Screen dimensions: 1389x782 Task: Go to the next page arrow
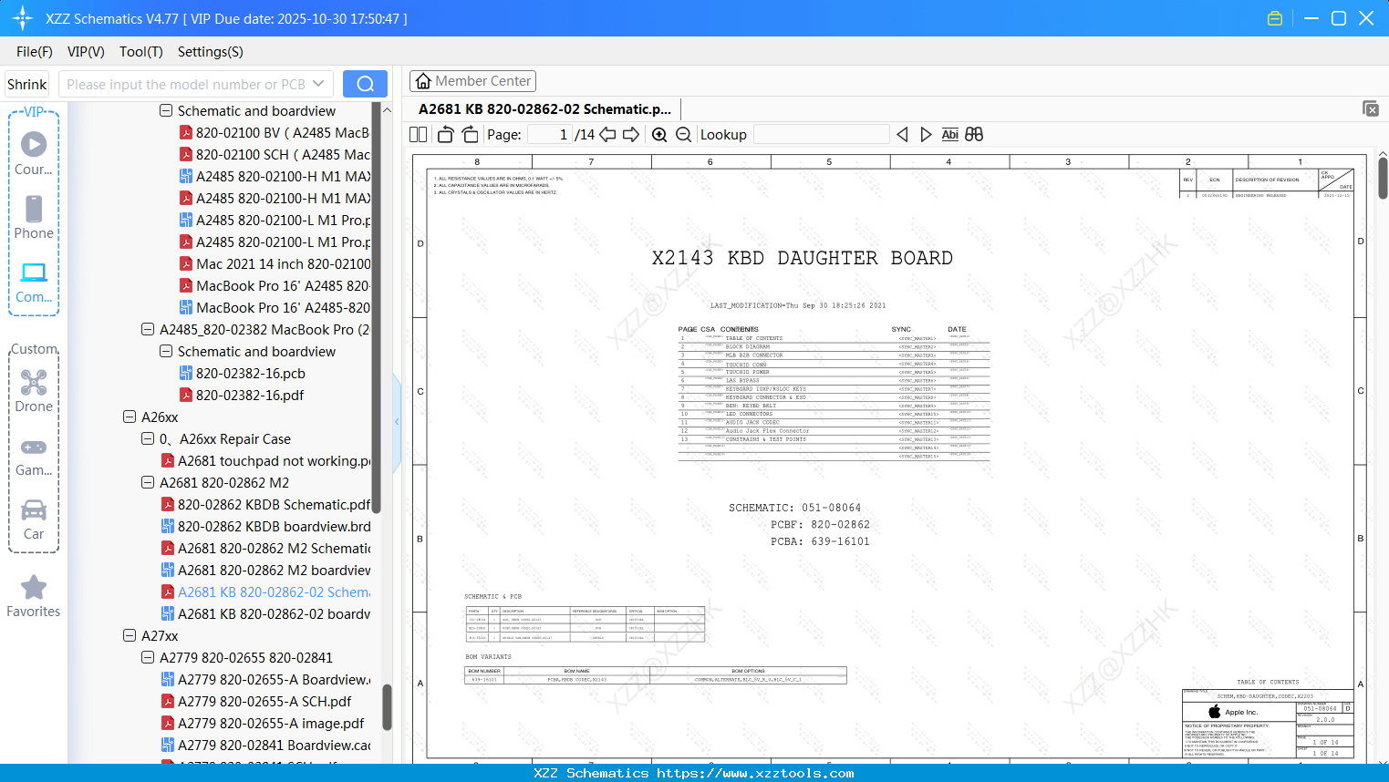point(631,135)
